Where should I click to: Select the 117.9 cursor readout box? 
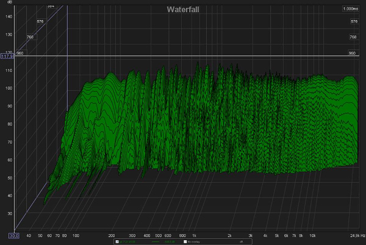(7, 57)
